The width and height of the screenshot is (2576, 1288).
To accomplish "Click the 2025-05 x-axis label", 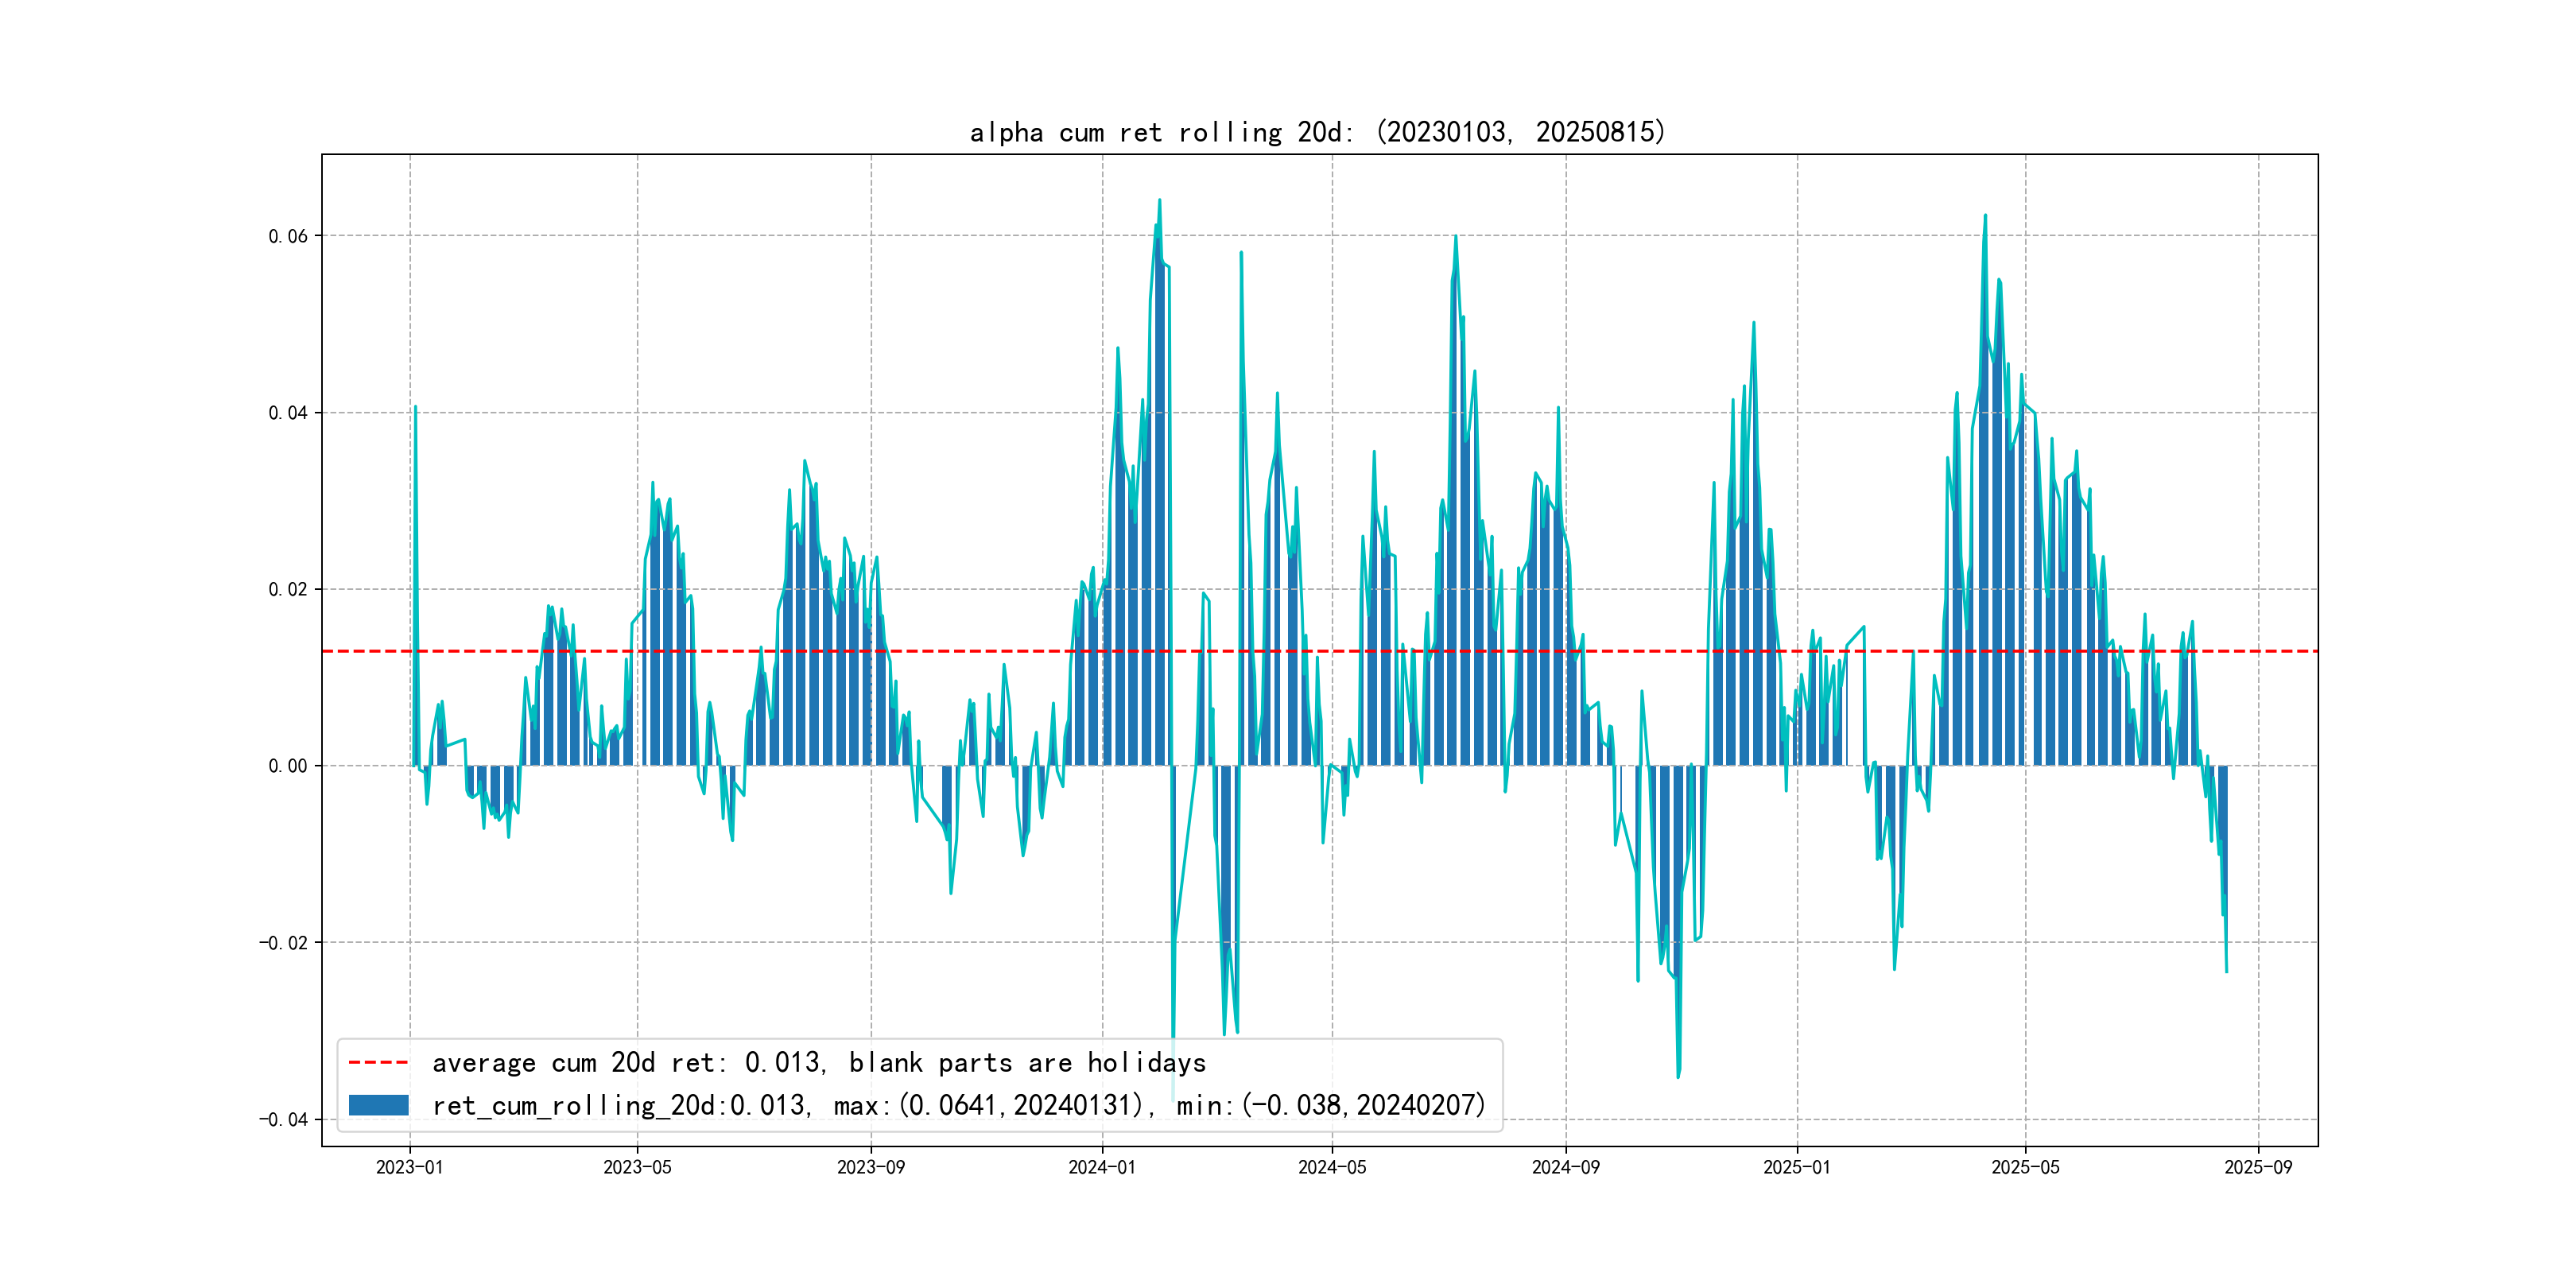I will coord(2025,1167).
